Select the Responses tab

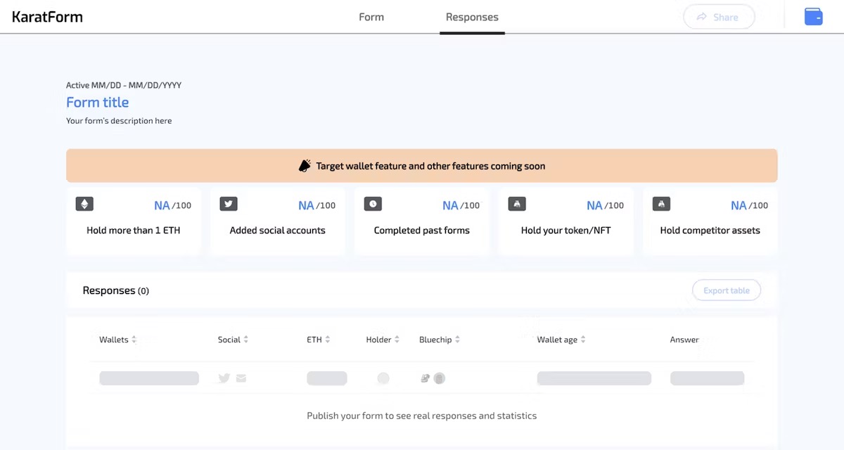click(x=472, y=17)
